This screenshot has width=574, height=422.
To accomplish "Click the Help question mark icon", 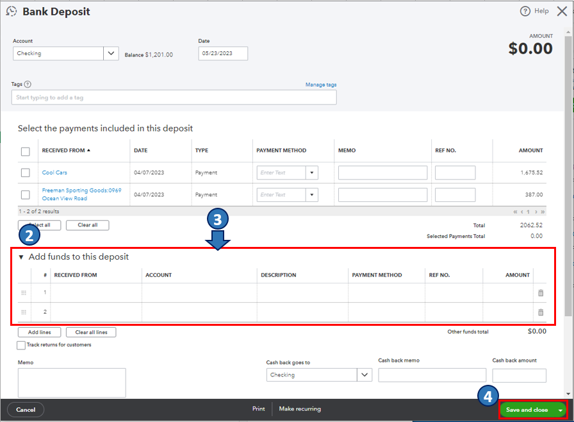I will pos(525,11).
